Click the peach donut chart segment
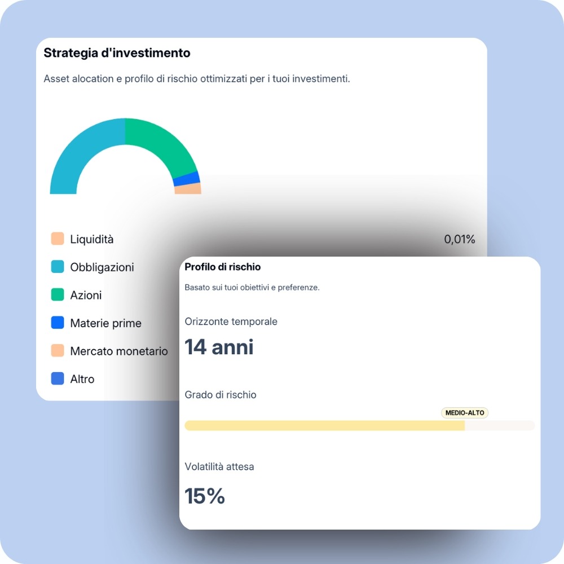 [188, 189]
